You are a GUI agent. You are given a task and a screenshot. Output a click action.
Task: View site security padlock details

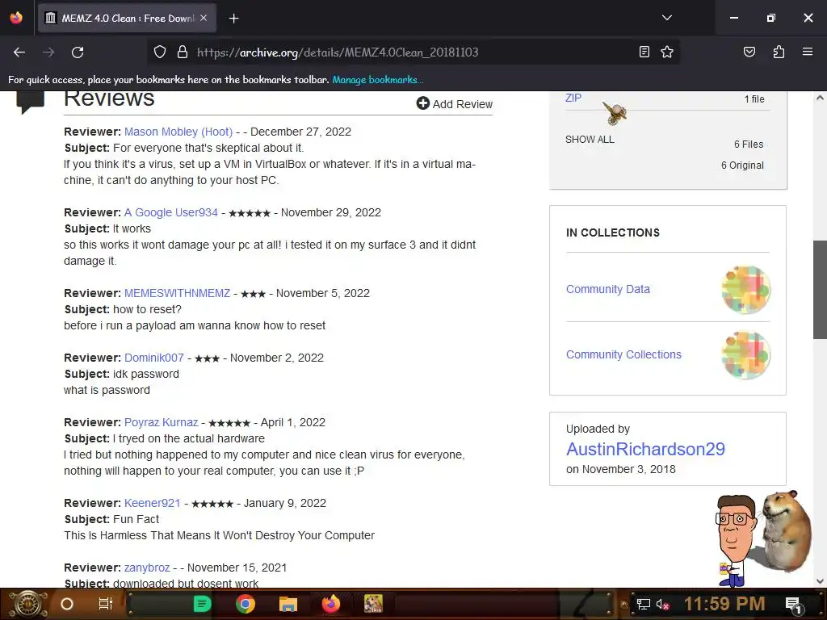183,52
